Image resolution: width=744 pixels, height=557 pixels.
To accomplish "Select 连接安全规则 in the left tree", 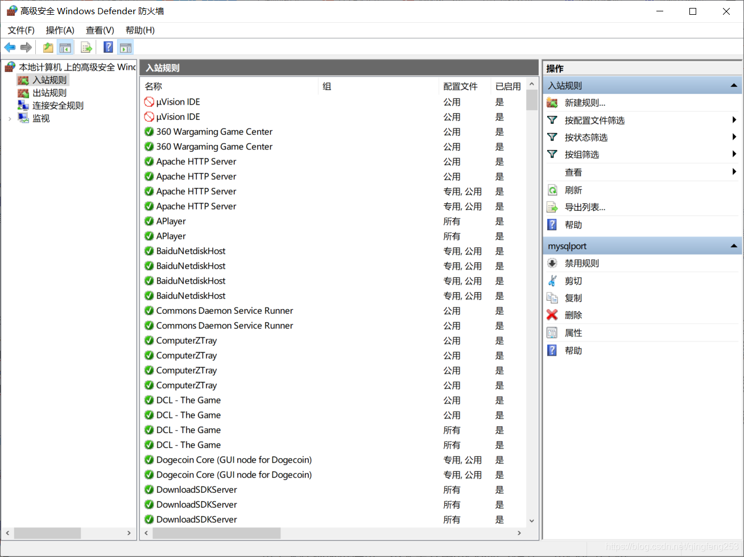I will [x=58, y=105].
